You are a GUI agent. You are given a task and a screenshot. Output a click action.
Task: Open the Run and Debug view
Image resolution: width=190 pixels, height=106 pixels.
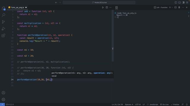pyautogui.click(x=3, y=29)
